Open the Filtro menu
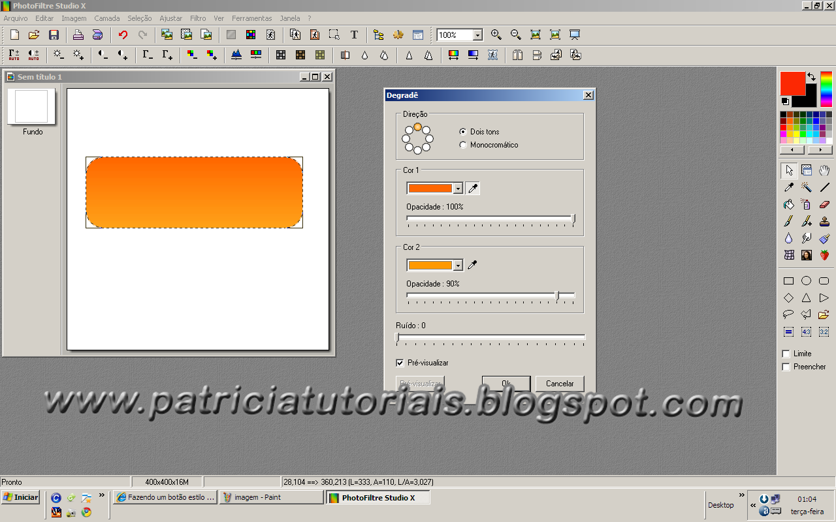Viewport: 836px width, 522px height. coord(198,18)
